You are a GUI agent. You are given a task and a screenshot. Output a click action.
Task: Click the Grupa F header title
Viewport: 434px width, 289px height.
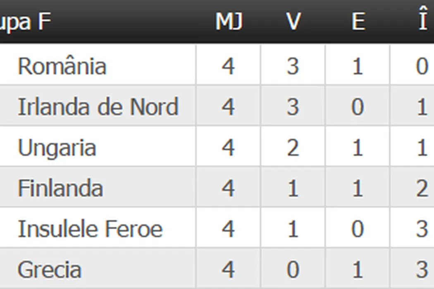[25, 21]
